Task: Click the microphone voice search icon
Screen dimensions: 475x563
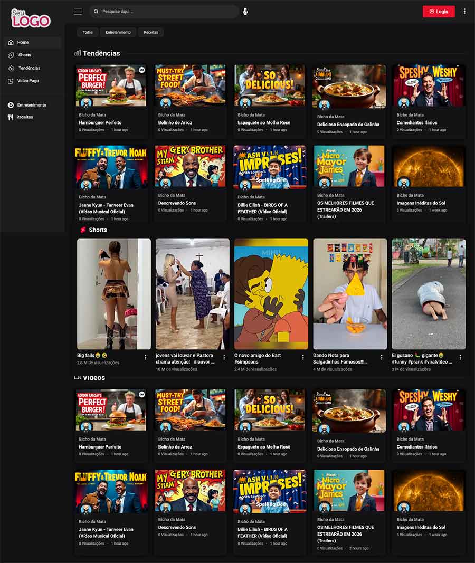Action: (x=245, y=12)
